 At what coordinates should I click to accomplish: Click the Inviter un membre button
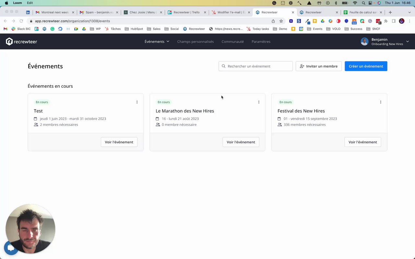319,66
